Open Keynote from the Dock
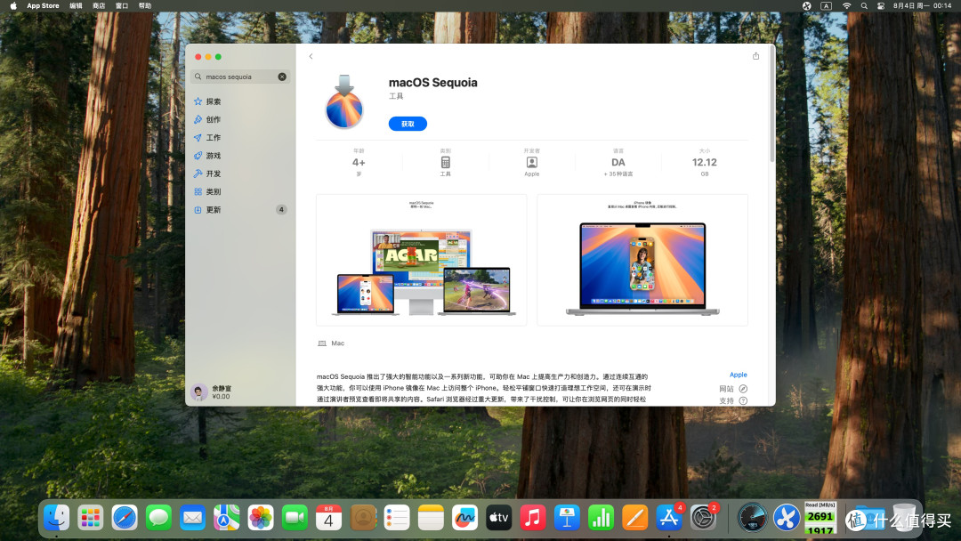This screenshot has width=961, height=541. 567,518
